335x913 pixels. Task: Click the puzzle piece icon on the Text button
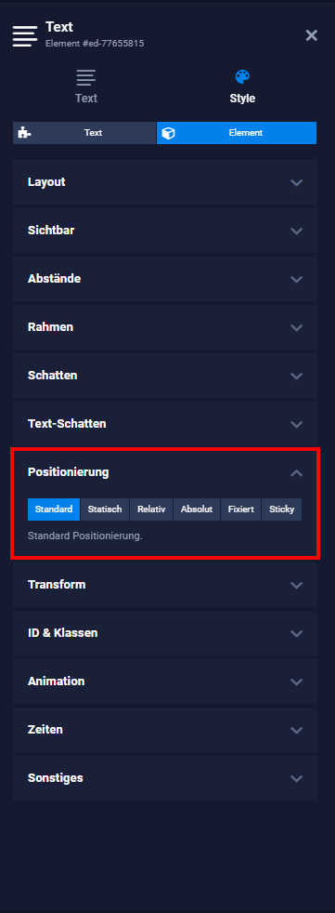24,133
